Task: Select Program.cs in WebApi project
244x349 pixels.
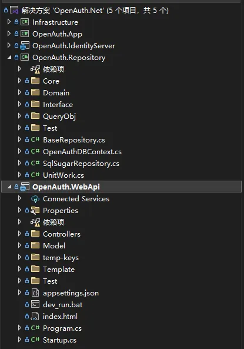Action: pyautogui.click(x=62, y=328)
